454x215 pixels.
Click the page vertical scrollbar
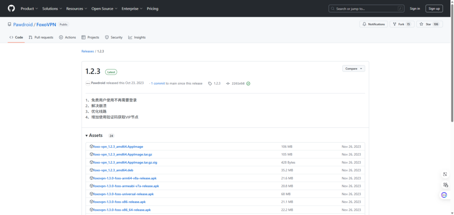pyautogui.click(x=452, y=66)
